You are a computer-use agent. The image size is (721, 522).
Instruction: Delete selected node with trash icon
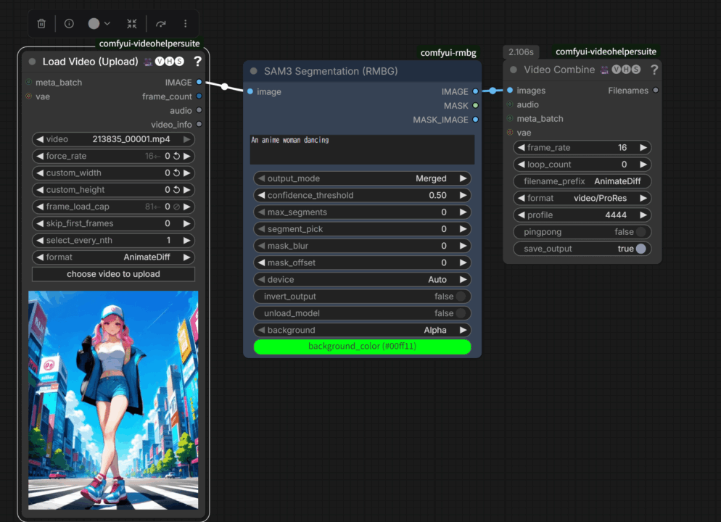(41, 23)
